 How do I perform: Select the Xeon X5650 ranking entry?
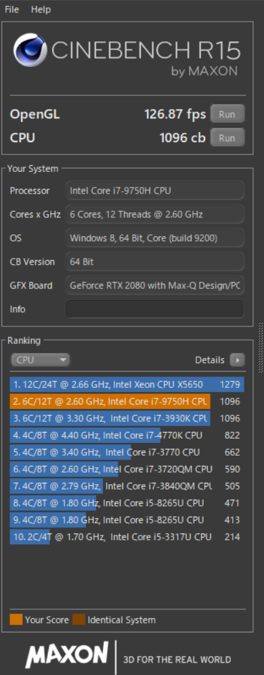[127, 385]
